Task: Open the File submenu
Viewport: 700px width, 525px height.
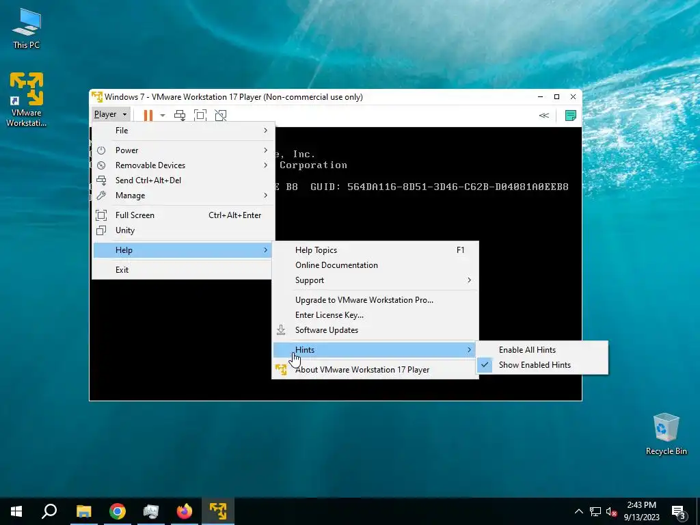Action: coord(183,131)
